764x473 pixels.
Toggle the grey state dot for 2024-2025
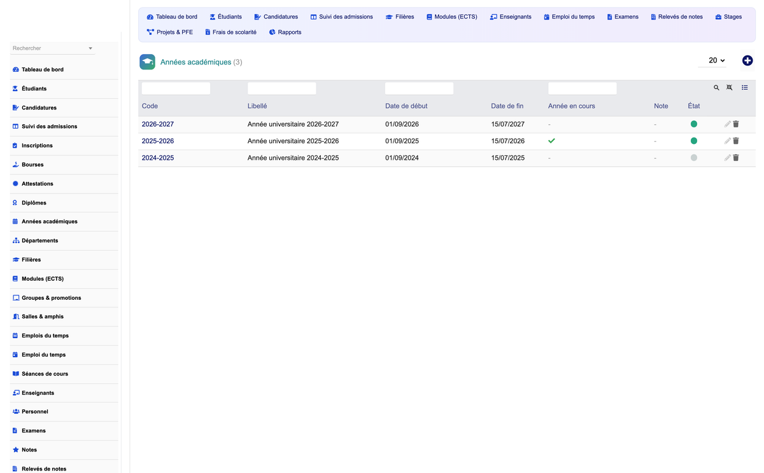(694, 157)
